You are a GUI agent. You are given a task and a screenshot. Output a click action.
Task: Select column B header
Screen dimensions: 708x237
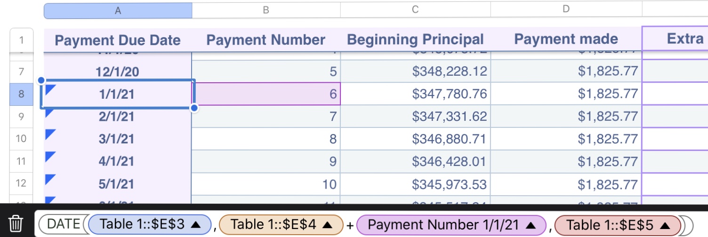tap(266, 10)
